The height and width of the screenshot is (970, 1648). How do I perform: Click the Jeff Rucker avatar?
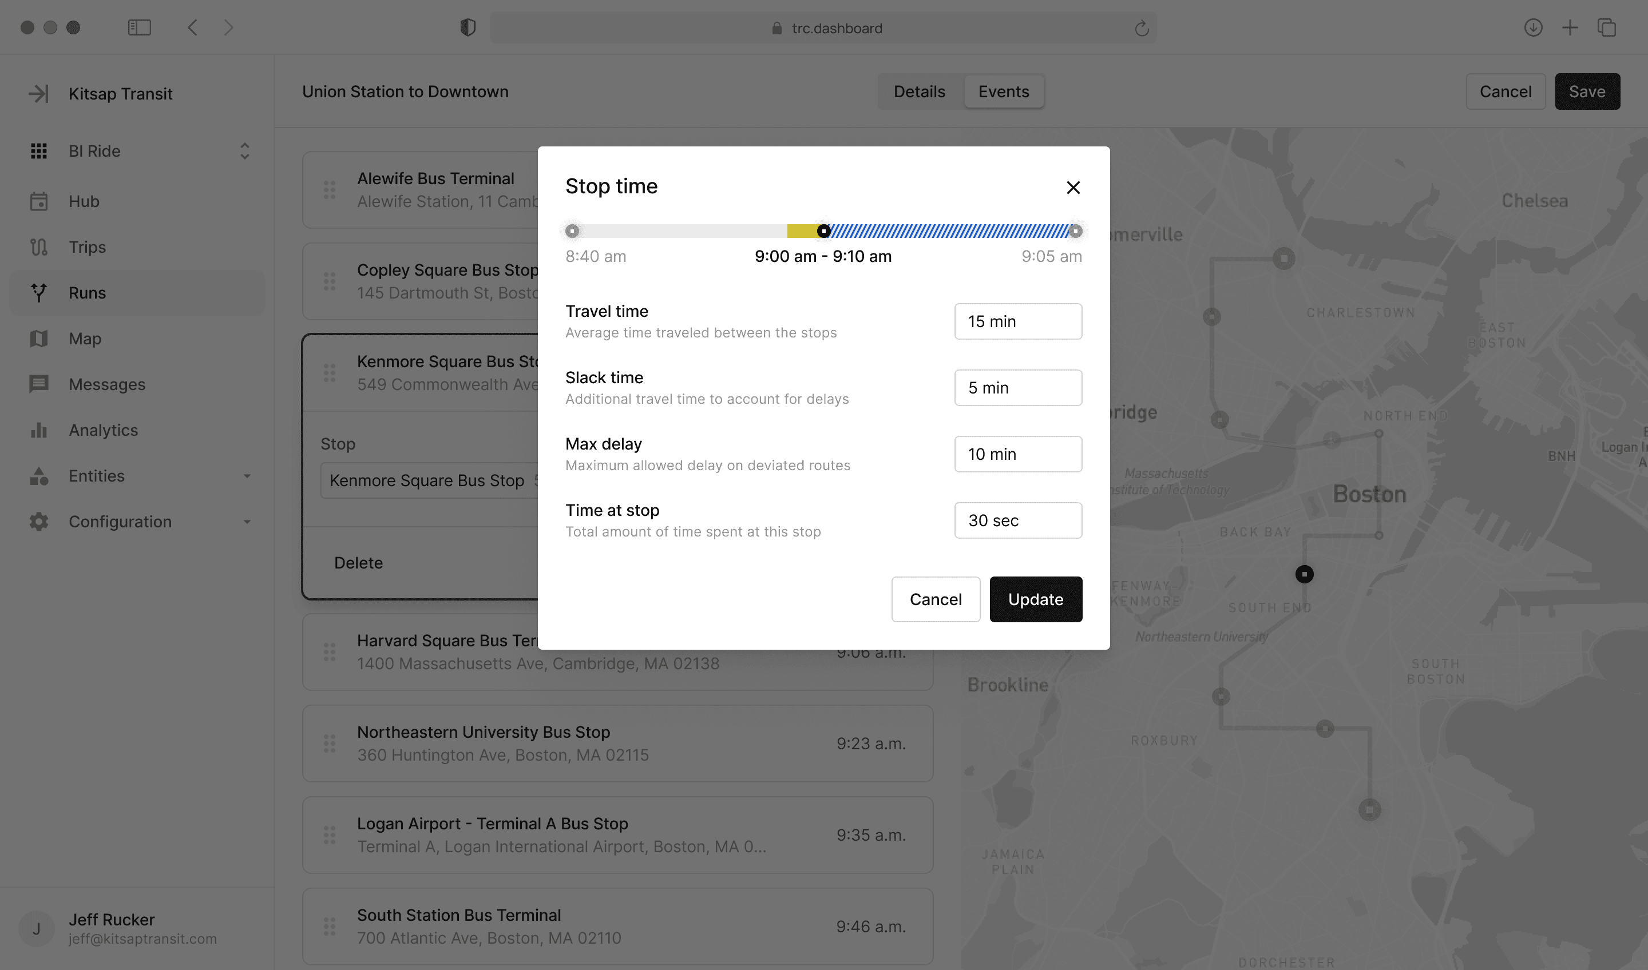coord(37,929)
